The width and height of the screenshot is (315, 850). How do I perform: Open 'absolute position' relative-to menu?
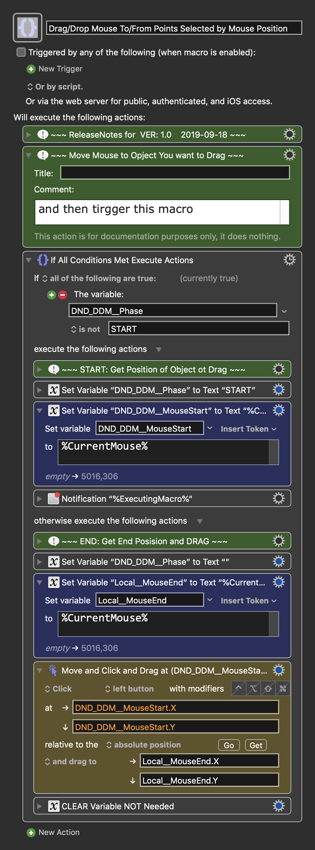point(143,745)
